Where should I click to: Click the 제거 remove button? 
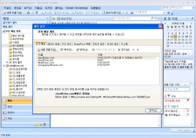pos(124,50)
